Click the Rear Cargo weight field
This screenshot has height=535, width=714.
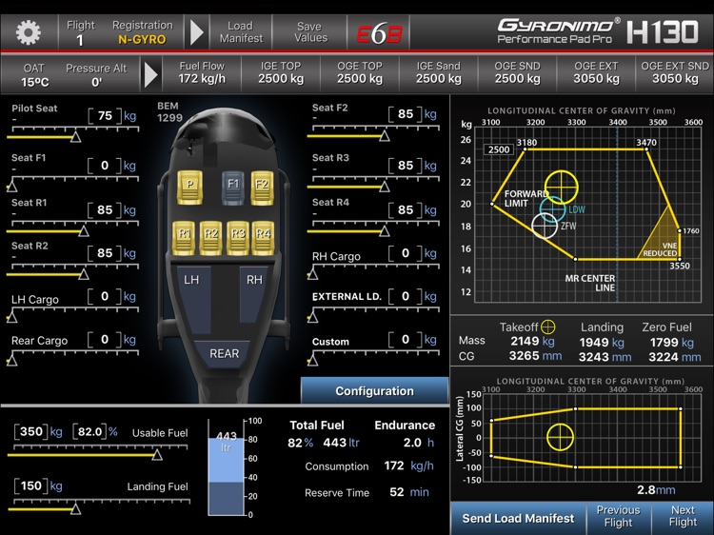click(105, 340)
